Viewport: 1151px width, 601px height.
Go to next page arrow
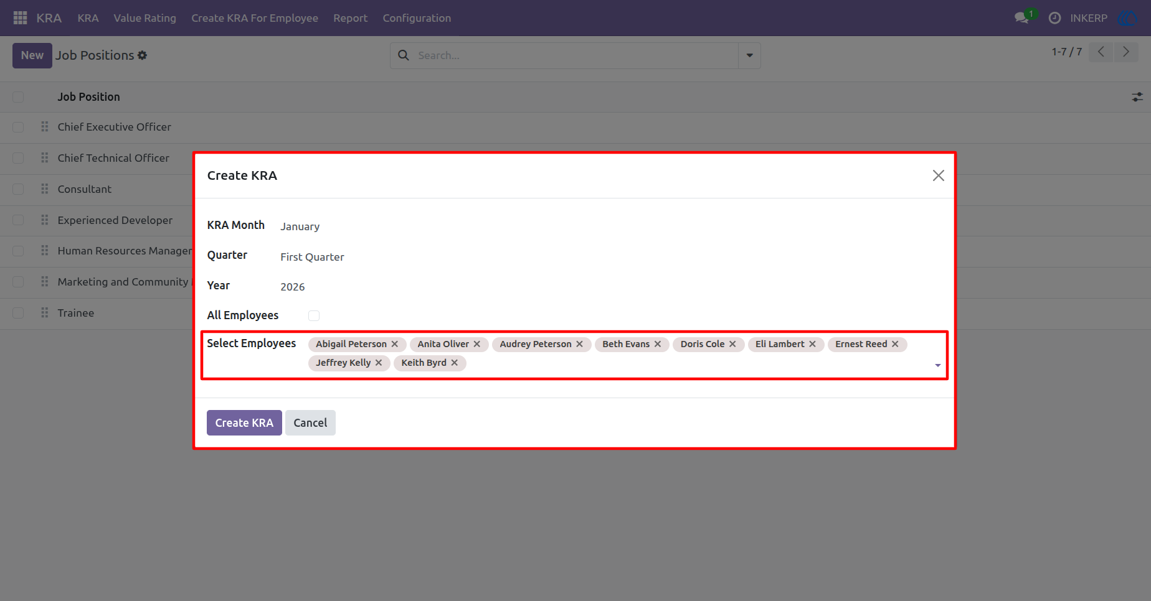pos(1126,52)
